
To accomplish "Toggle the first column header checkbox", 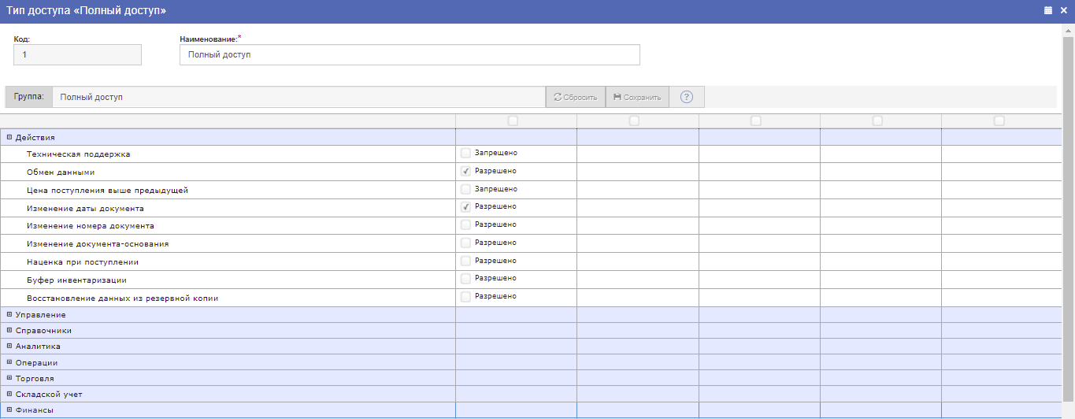I will [513, 121].
